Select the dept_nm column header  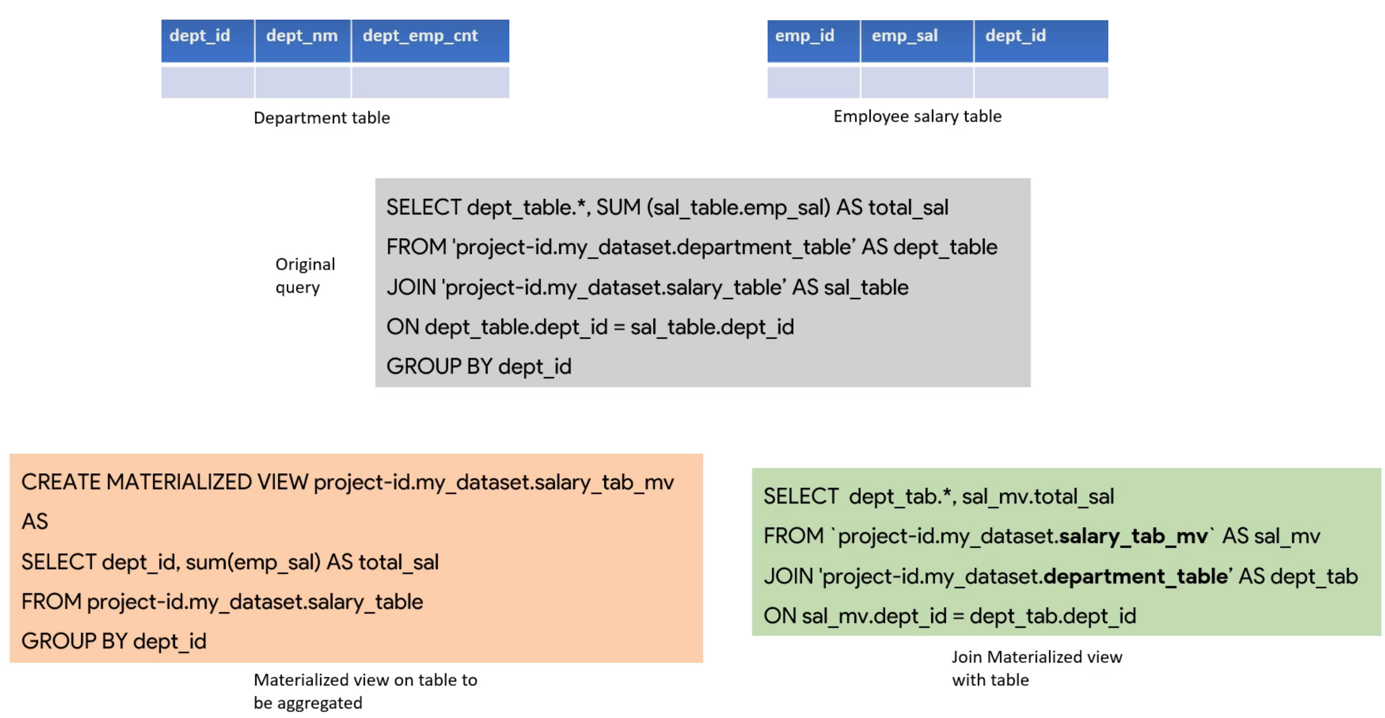point(303,40)
